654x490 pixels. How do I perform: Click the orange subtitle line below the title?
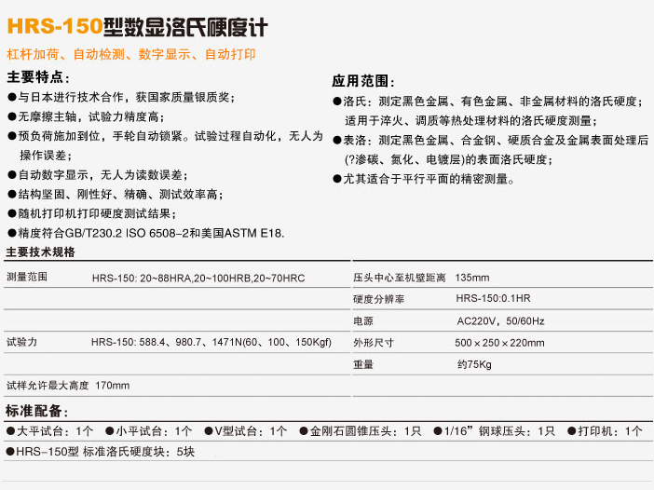tap(130, 55)
